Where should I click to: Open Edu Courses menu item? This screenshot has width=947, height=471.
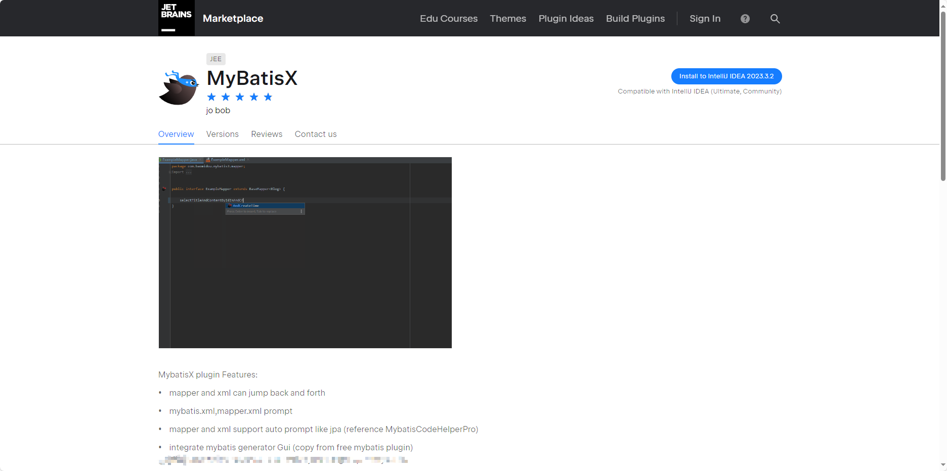tap(449, 18)
